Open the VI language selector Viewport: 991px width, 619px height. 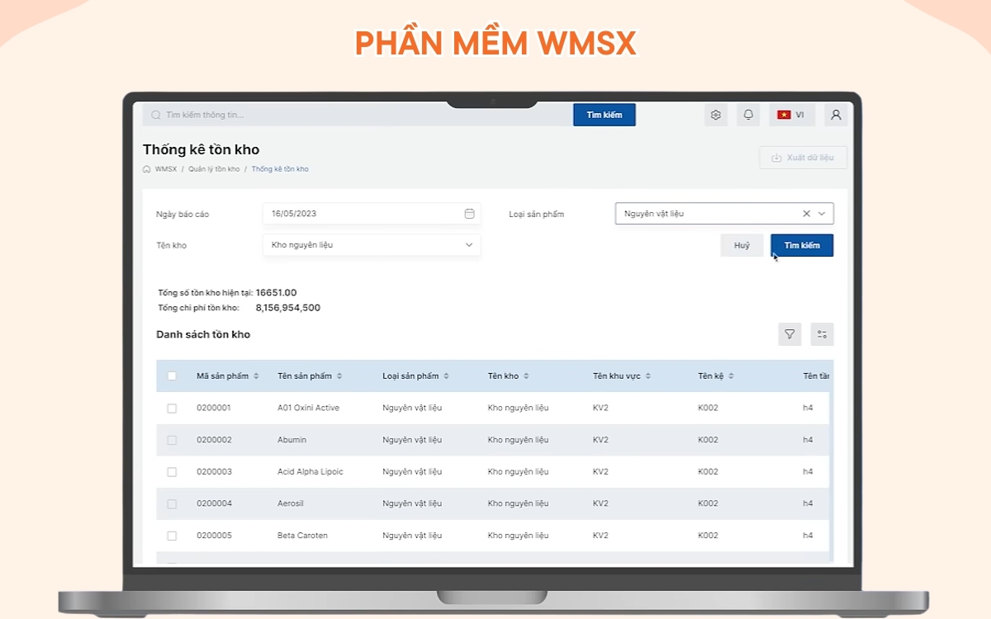(x=792, y=115)
